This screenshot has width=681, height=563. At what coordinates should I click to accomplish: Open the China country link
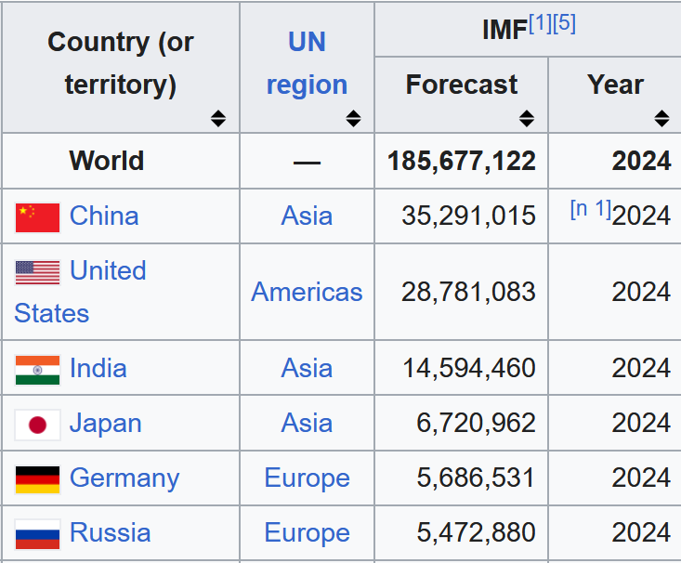pyautogui.click(x=104, y=216)
